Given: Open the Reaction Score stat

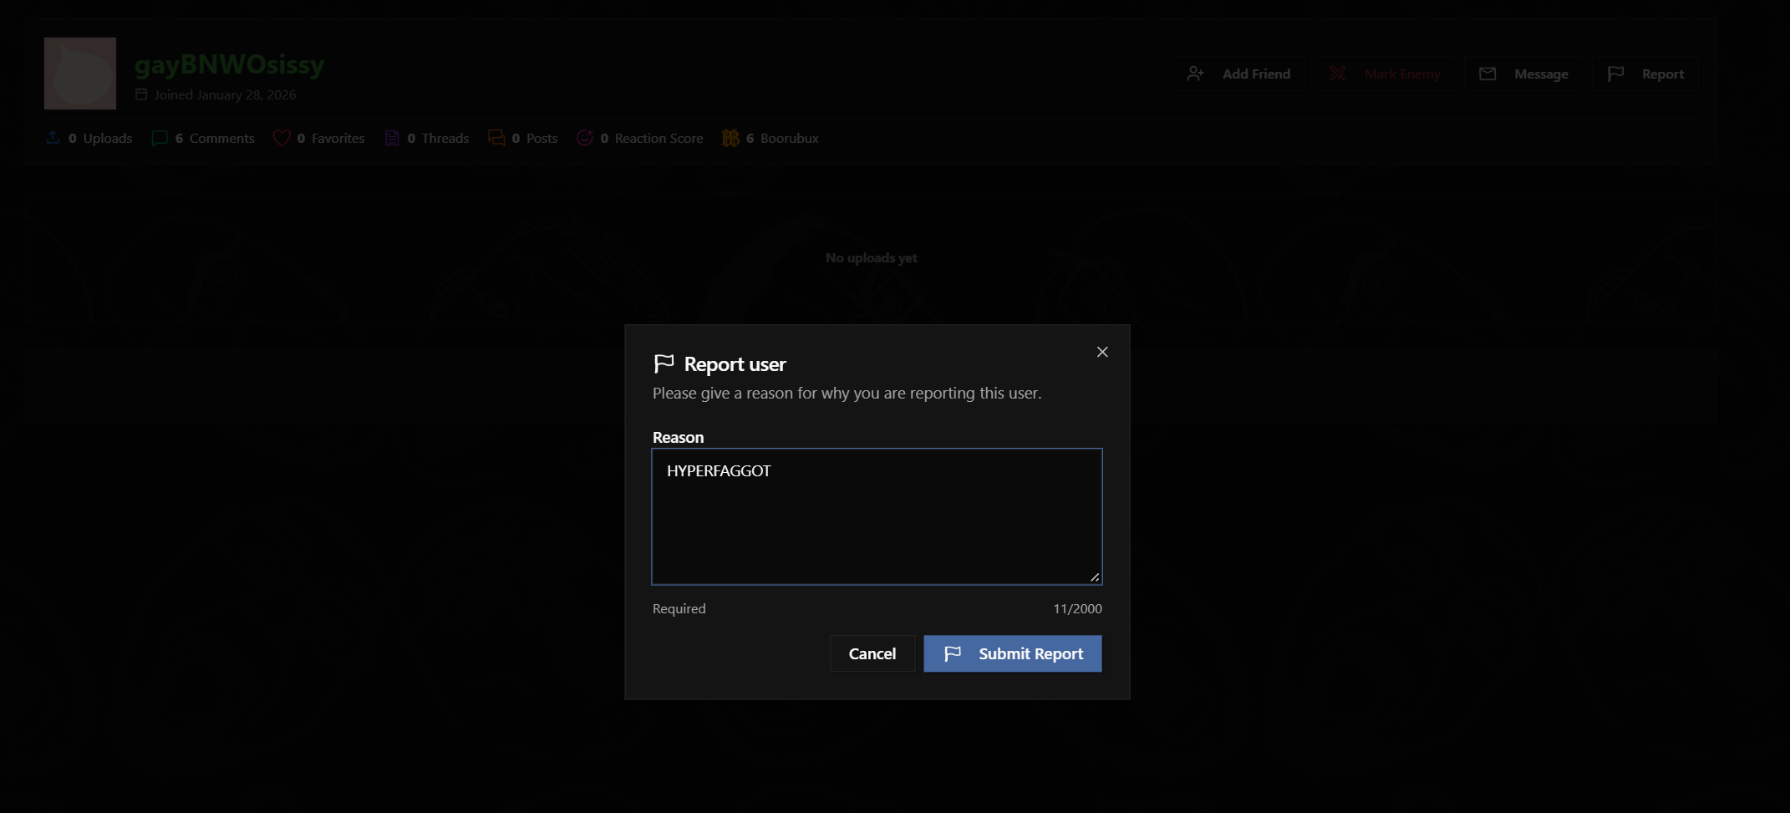Looking at the screenshot, I should coord(640,138).
